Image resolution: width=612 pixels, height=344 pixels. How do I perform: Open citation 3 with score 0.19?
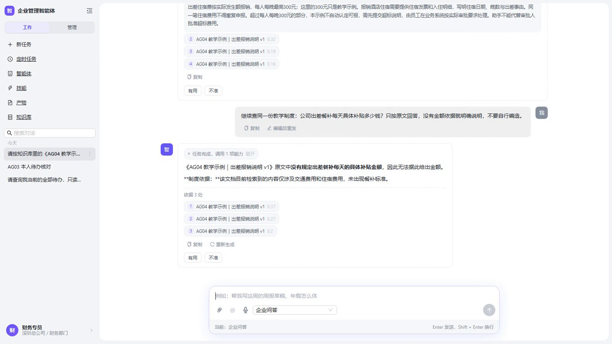(231, 52)
